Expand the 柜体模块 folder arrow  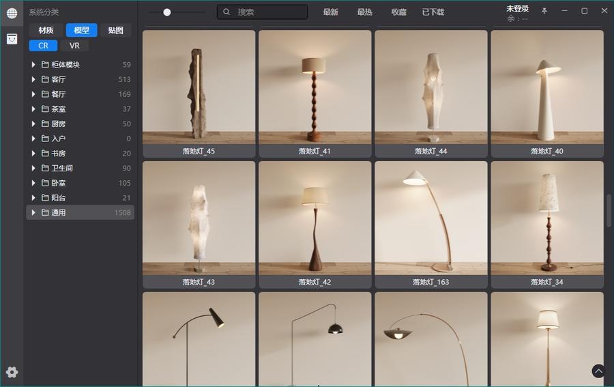click(x=33, y=64)
